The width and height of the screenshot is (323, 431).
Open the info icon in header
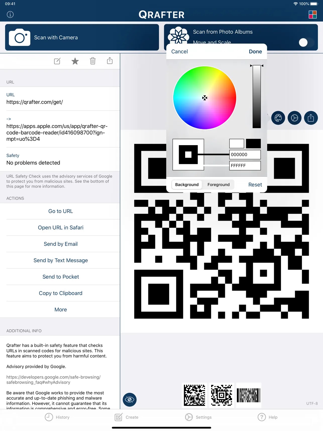coord(10,15)
